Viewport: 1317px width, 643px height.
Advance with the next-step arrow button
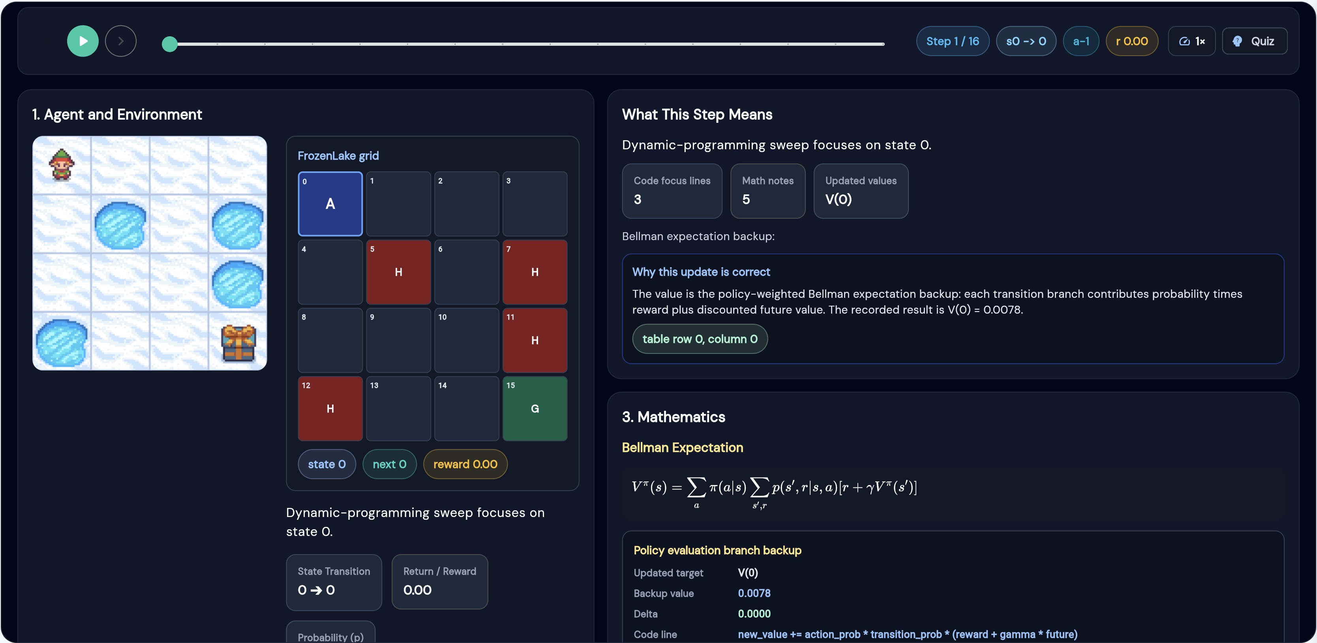(x=121, y=41)
